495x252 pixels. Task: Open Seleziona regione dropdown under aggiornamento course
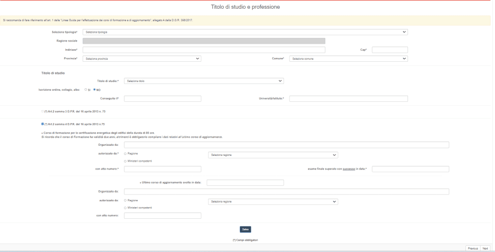pyautogui.click(x=272, y=201)
